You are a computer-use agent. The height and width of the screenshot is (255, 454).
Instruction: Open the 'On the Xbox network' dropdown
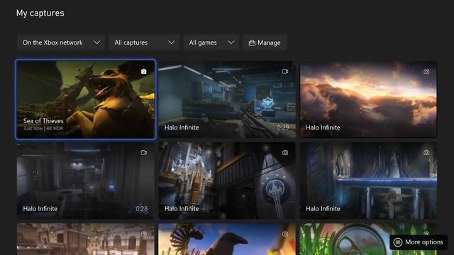[x=60, y=42]
